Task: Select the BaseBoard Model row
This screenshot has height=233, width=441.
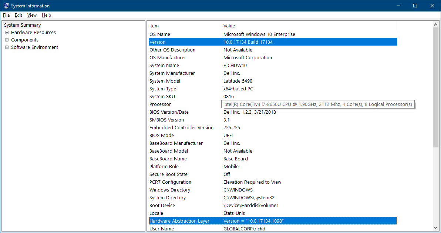Action: 273,151
